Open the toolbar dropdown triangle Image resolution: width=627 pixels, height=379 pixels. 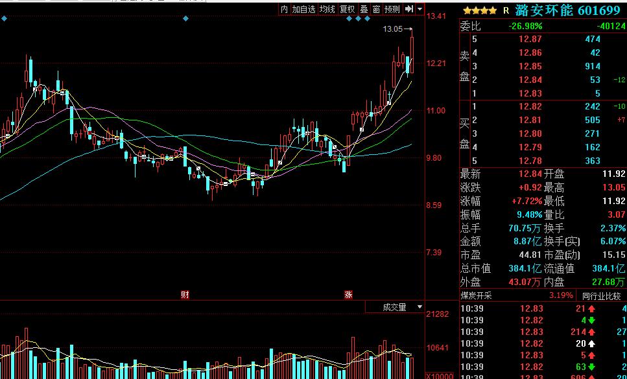(420, 9)
